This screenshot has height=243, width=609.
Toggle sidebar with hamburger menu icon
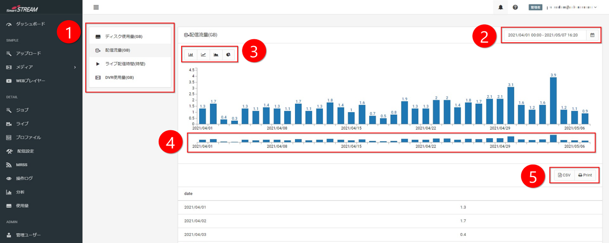pyautogui.click(x=96, y=7)
